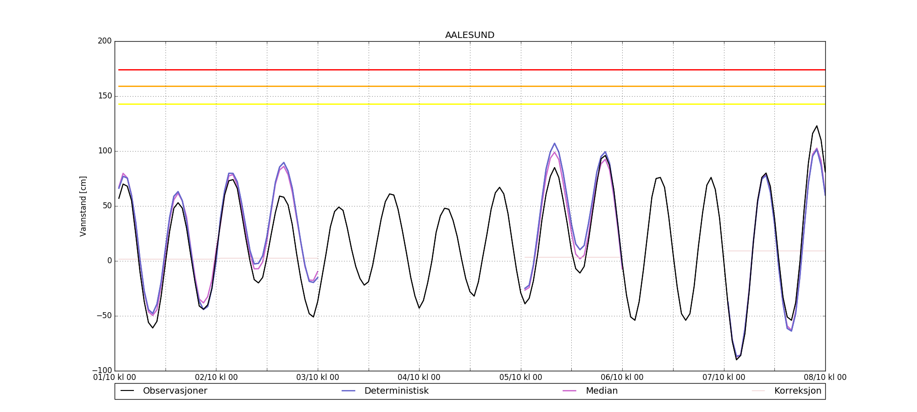The image size is (917, 412).
Task: Click the 200 y-axis tick label
Action: coord(105,41)
